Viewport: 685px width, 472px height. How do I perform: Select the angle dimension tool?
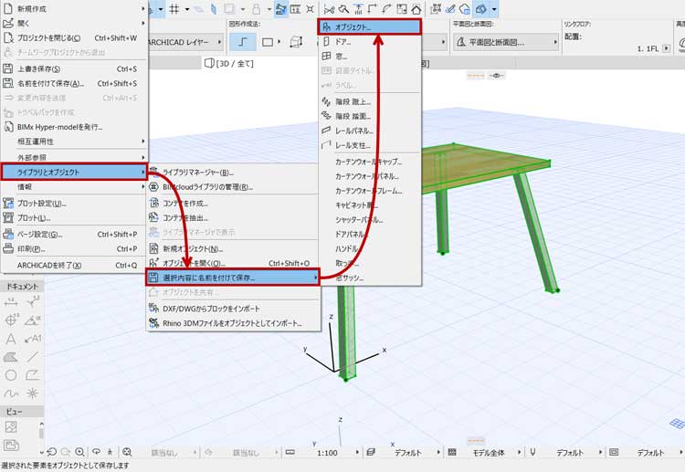pyautogui.click(x=32, y=320)
